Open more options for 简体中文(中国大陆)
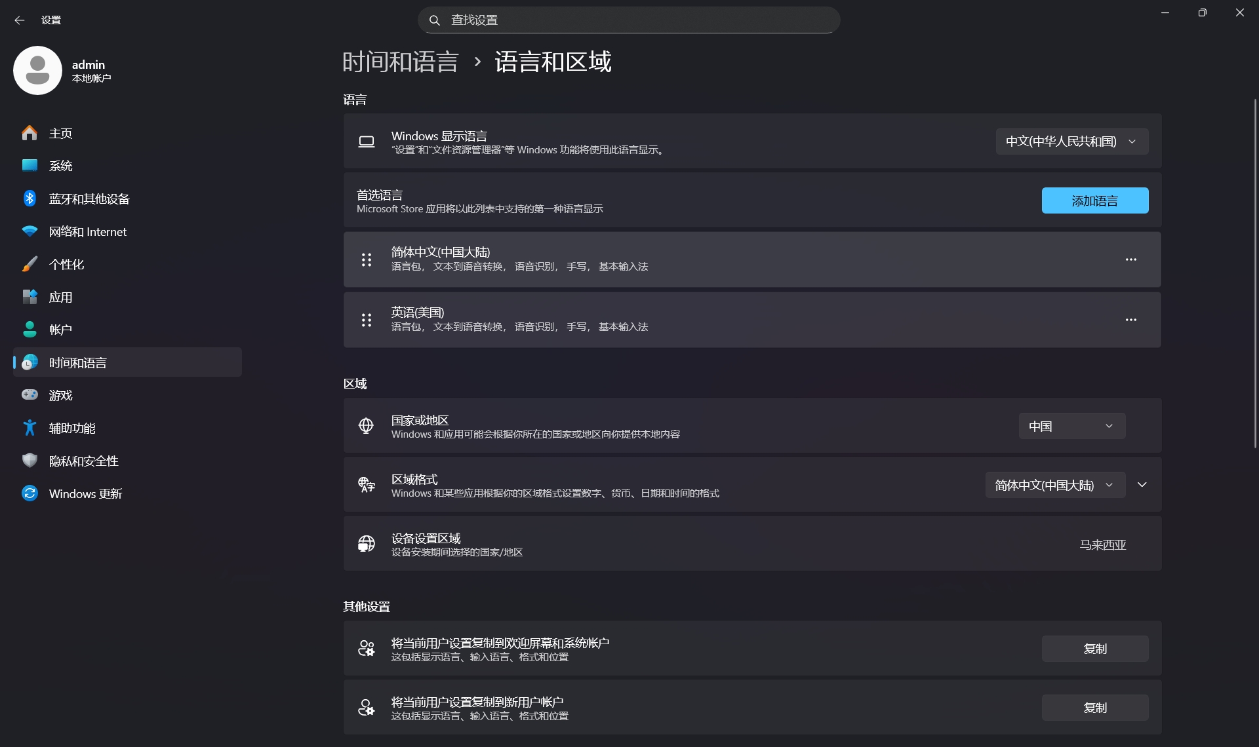This screenshot has width=1259, height=747. pos(1130,259)
